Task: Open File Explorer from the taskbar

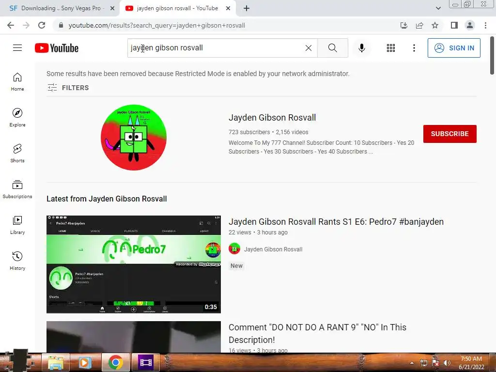Action: coord(56,362)
